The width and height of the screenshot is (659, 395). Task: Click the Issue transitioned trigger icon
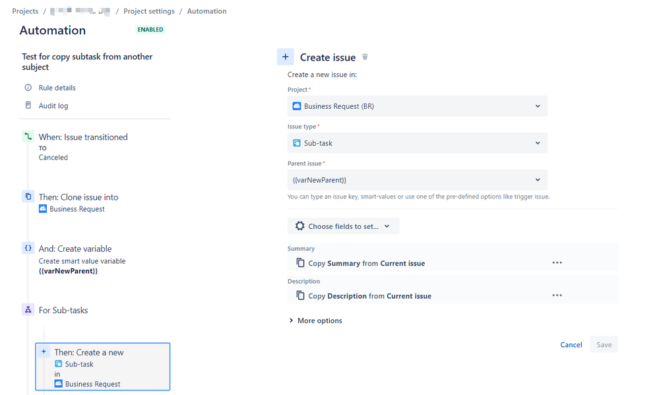[x=28, y=137]
